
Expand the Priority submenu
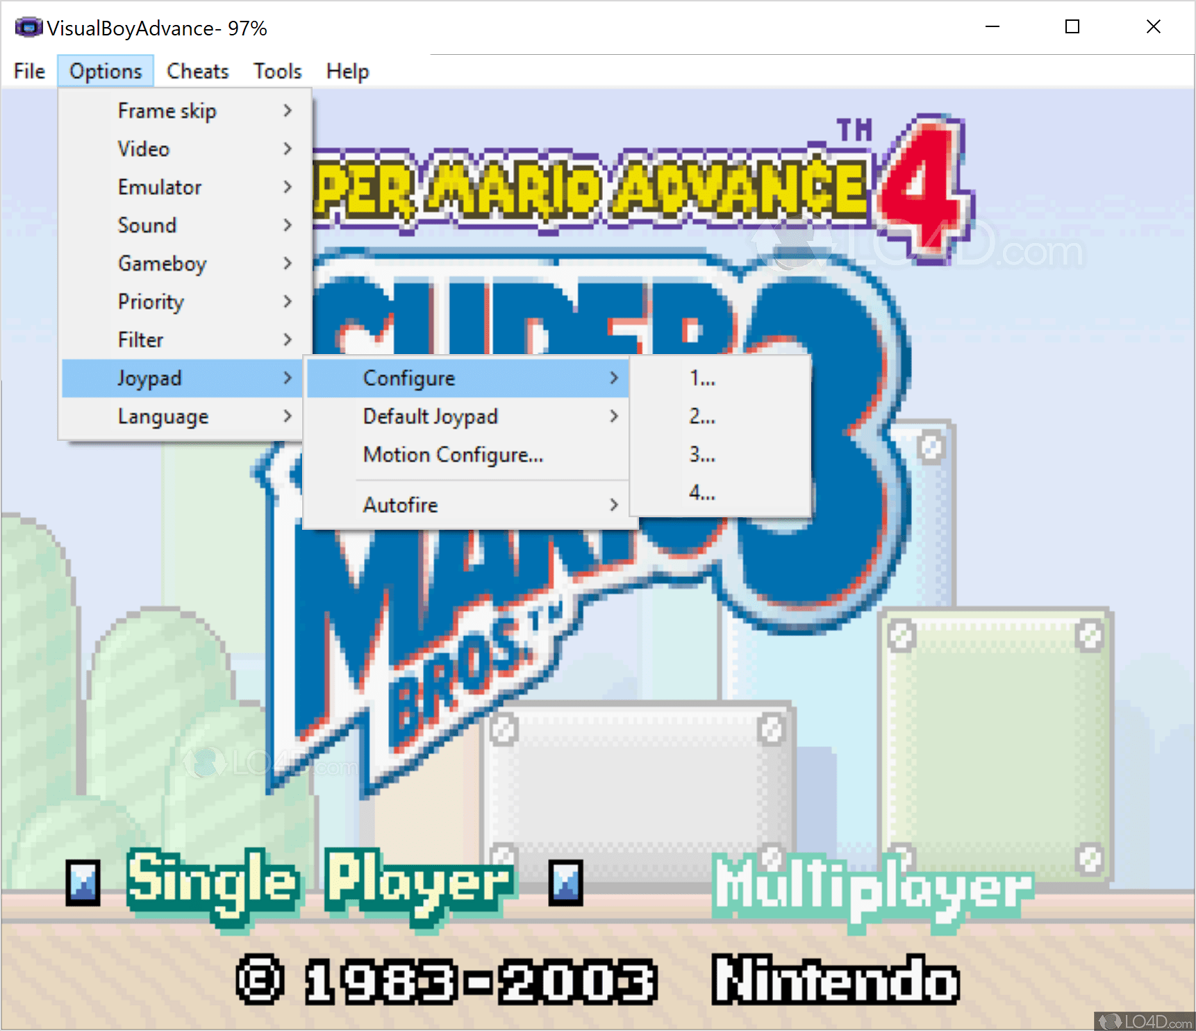(x=151, y=301)
